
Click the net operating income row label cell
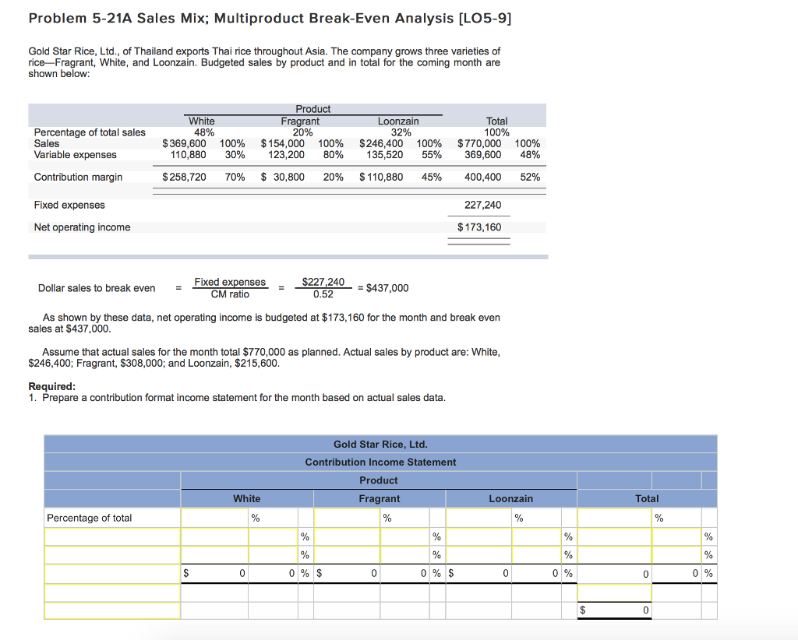tap(111, 610)
